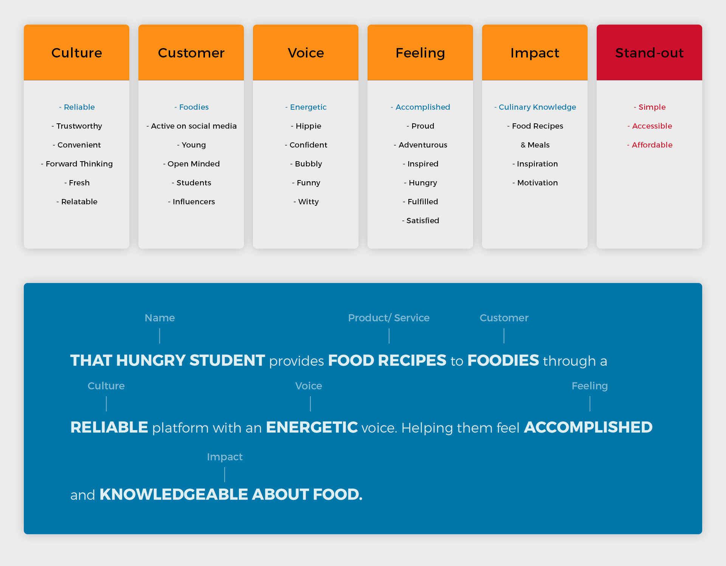726x566 pixels.
Task: Open the Voice column header
Action: (x=306, y=53)
